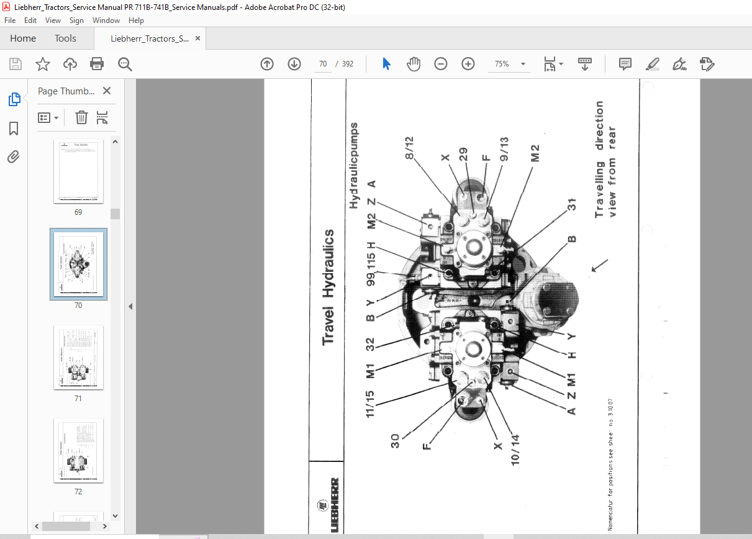
Task: Select page 70 thumbnail
Action: tap(78, 265)
